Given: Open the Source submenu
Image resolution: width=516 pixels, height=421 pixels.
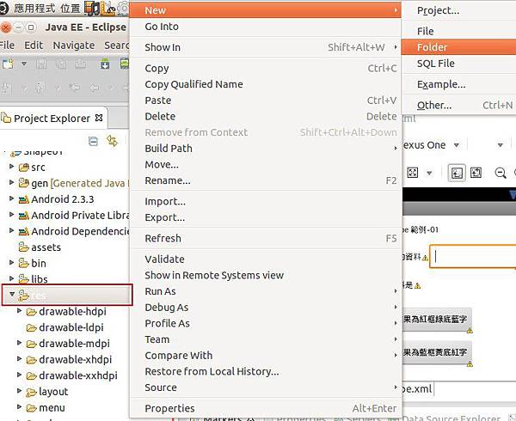Looking at the screenshot, I should 265,387.
